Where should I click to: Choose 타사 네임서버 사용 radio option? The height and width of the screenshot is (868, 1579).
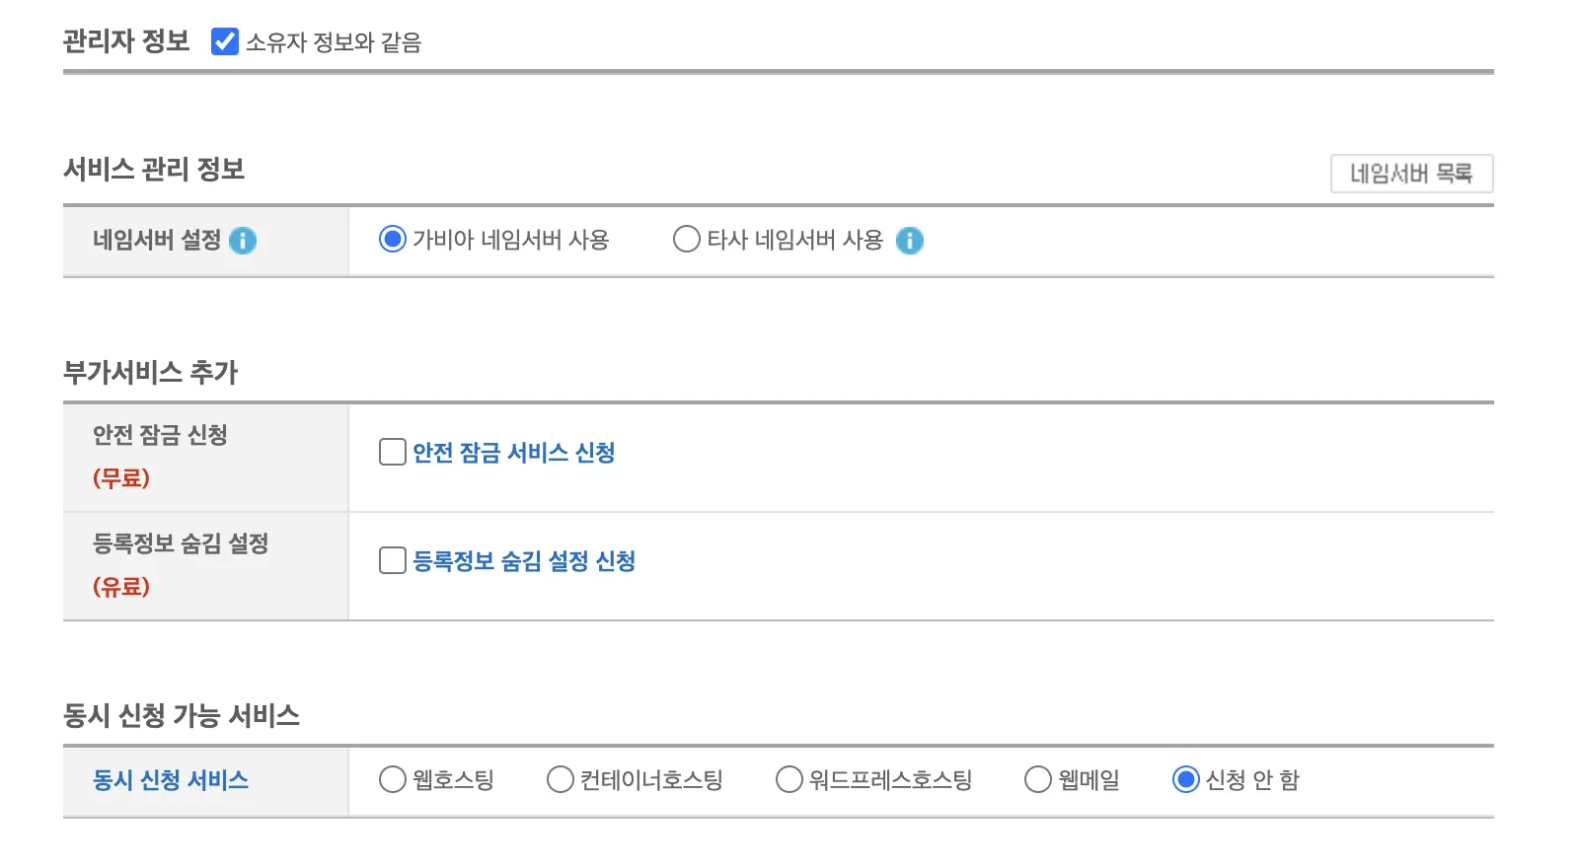(686, 240)
